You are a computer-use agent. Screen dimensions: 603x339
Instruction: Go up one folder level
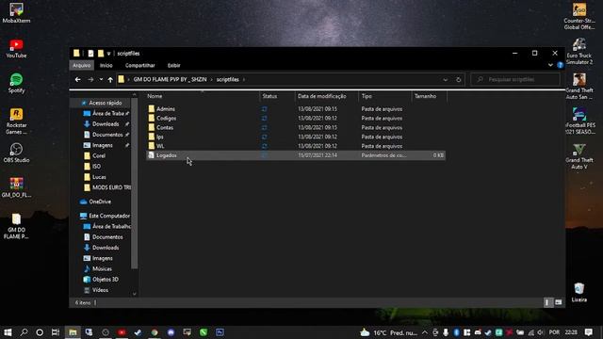[x=111, y=79]
